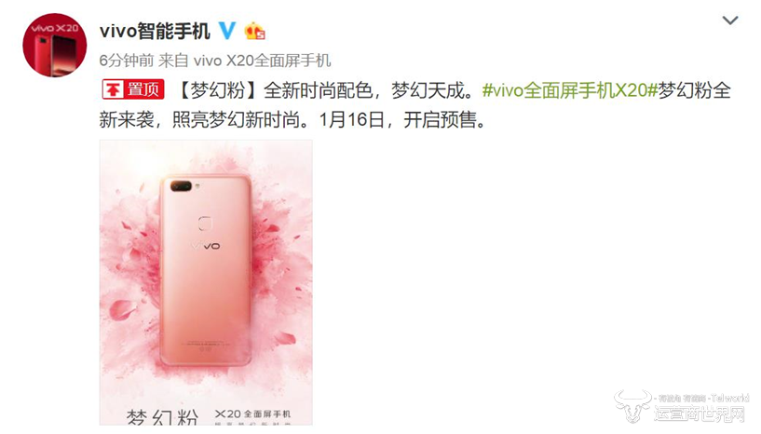The width and height of the screenshot is (761, 434).
Task: Click the crown membership badge icon
Action: click(x=254, y=32)
